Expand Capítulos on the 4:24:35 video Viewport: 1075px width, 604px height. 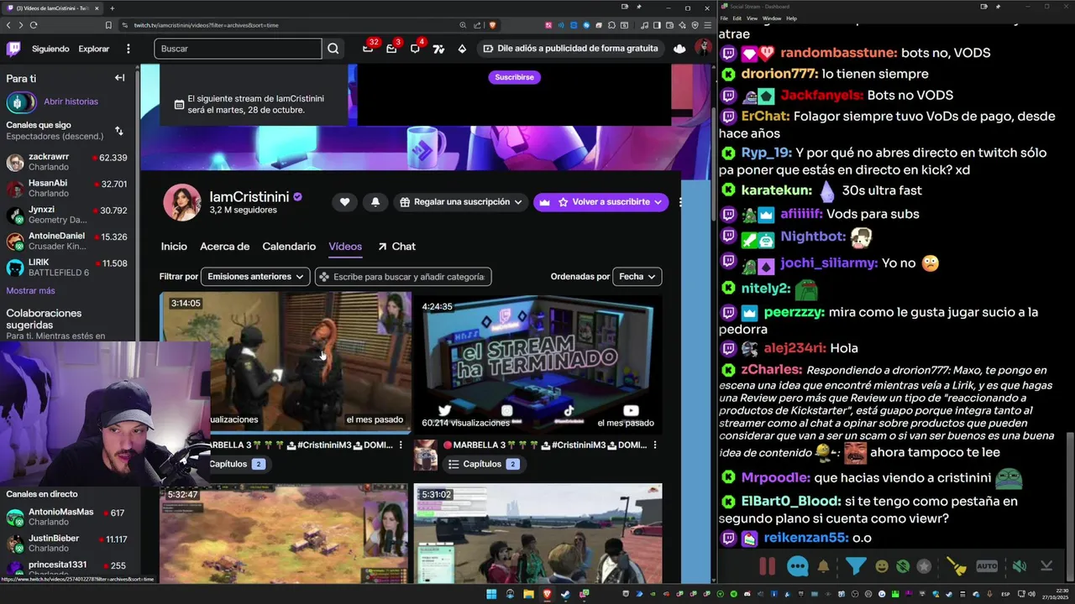[483, 464]
